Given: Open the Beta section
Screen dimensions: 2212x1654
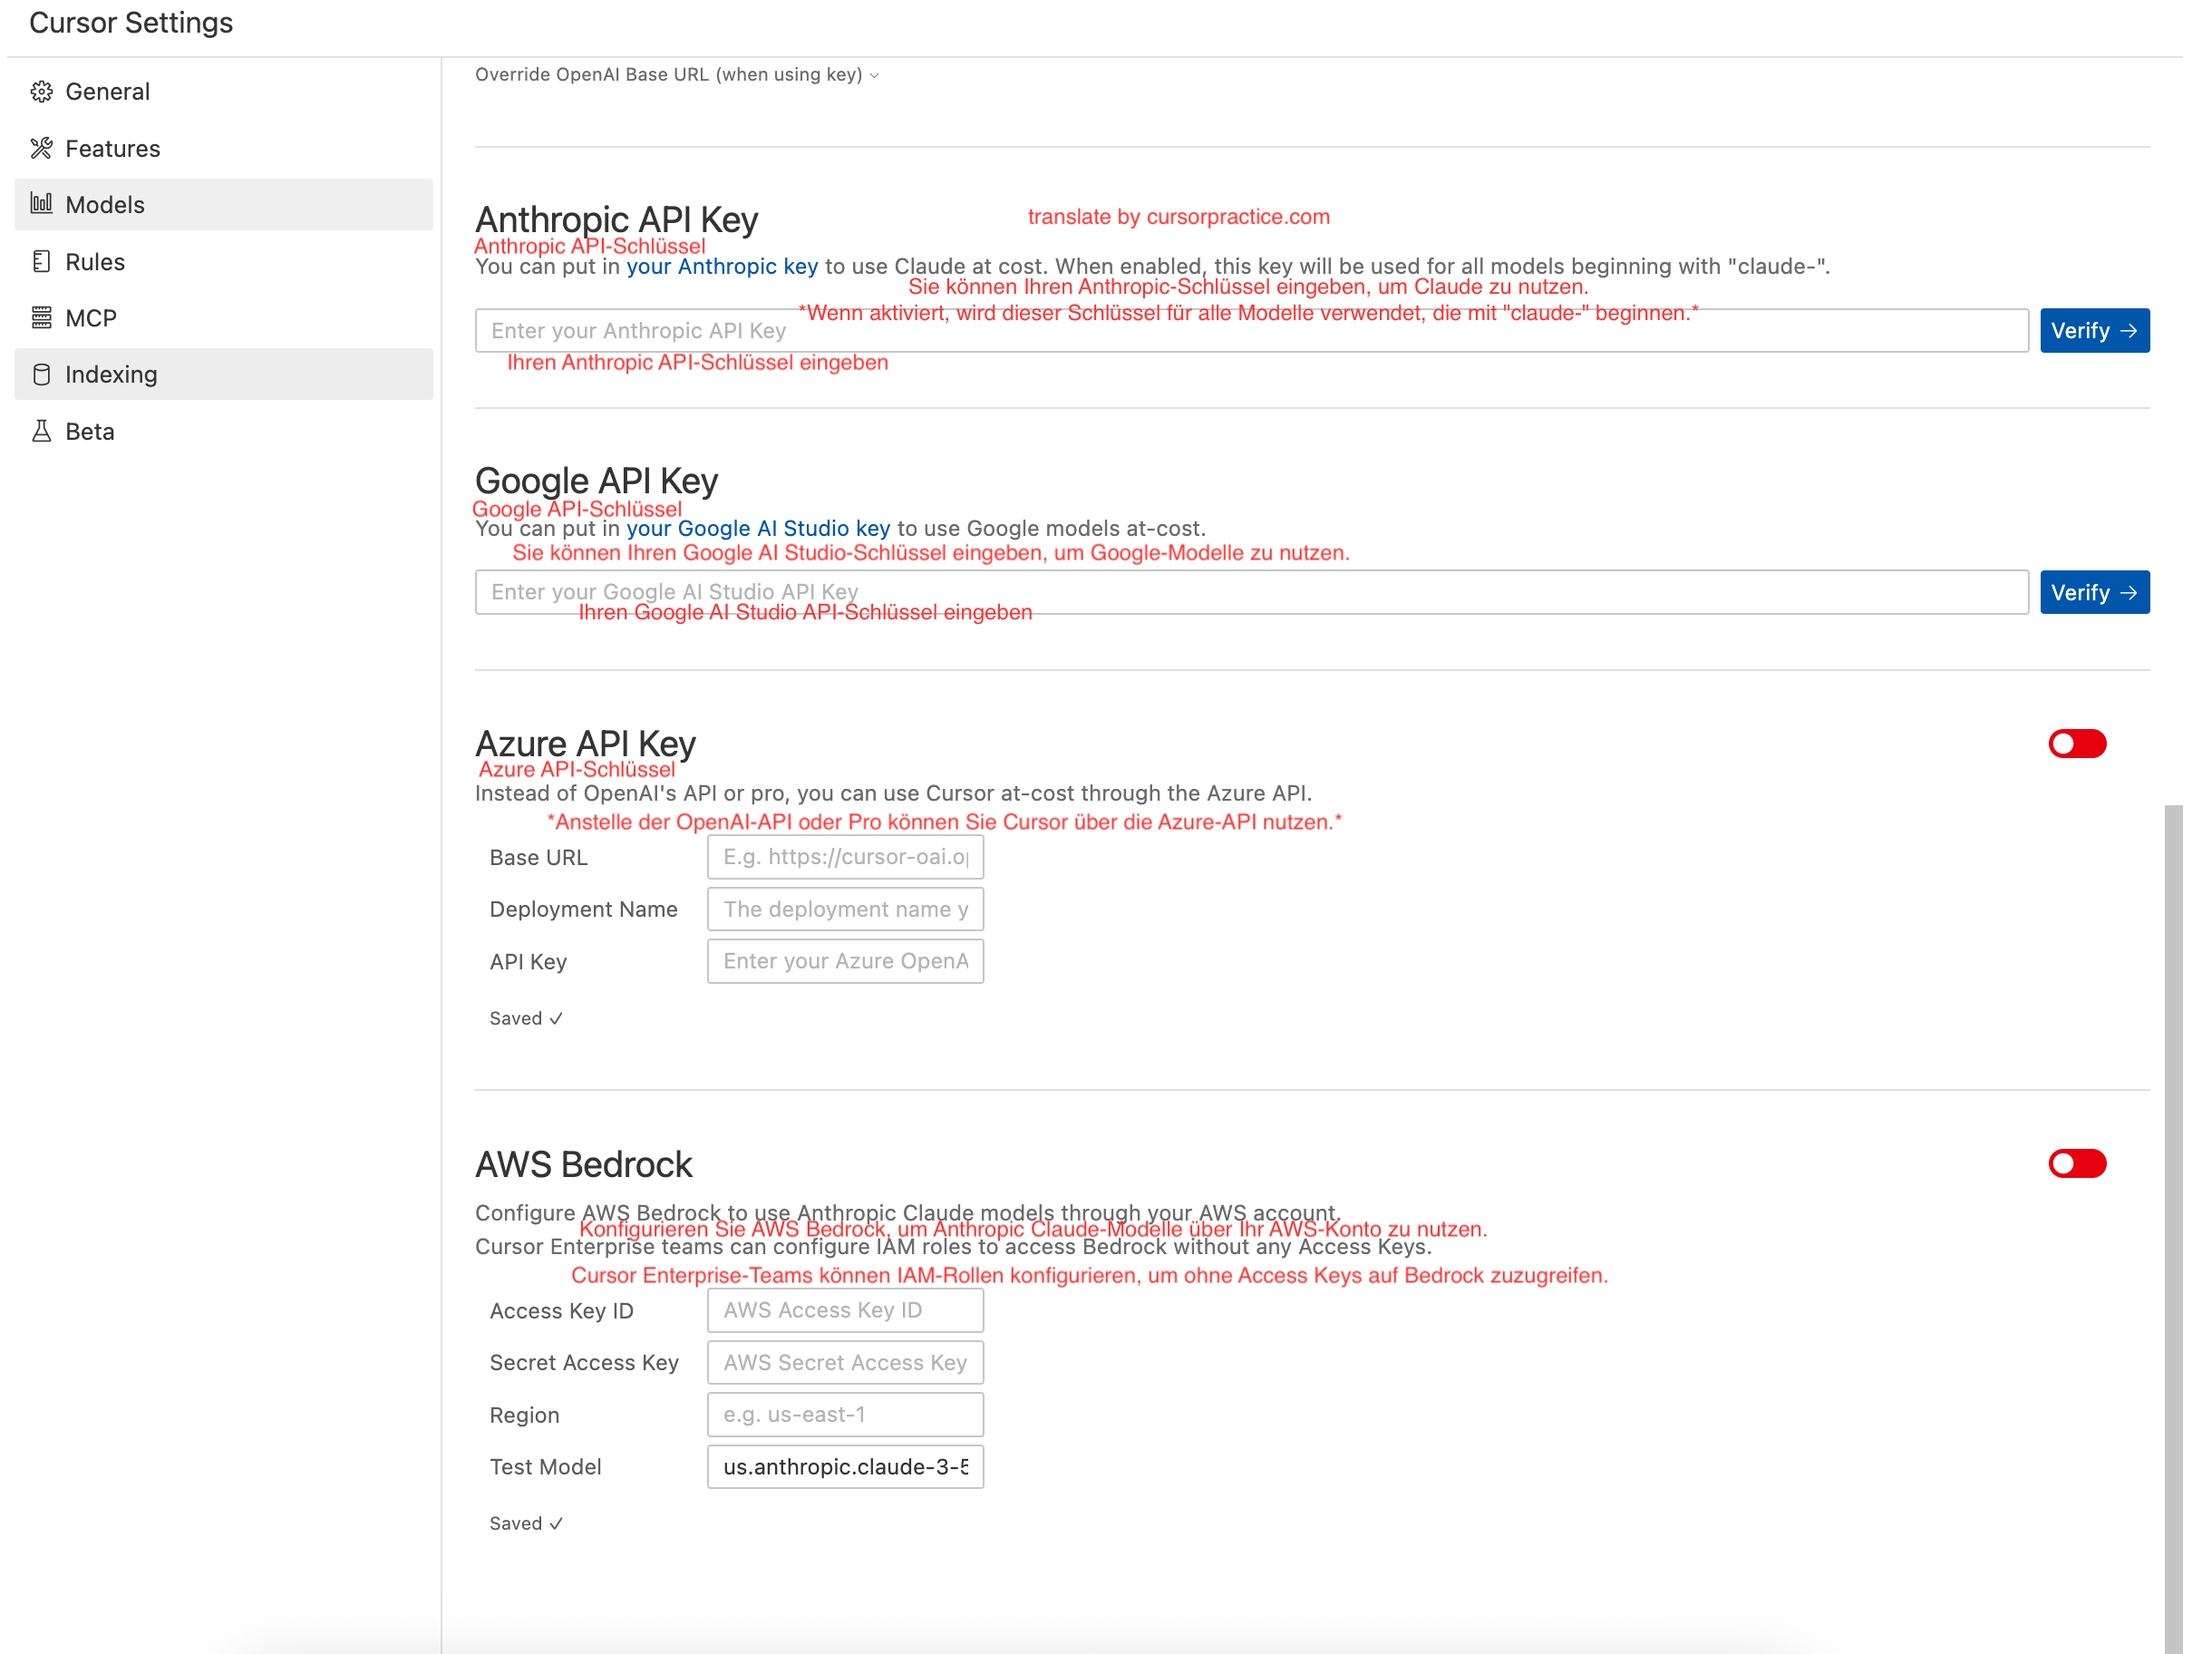Looking at the screenshot, I should click(x=224, y=431).
